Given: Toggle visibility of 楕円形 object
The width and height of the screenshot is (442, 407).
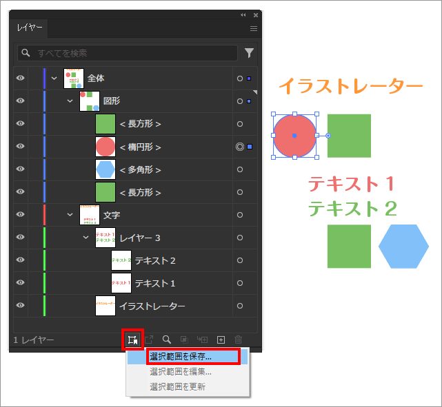Looking at the screenshot, I should click(x=20, y=146).
